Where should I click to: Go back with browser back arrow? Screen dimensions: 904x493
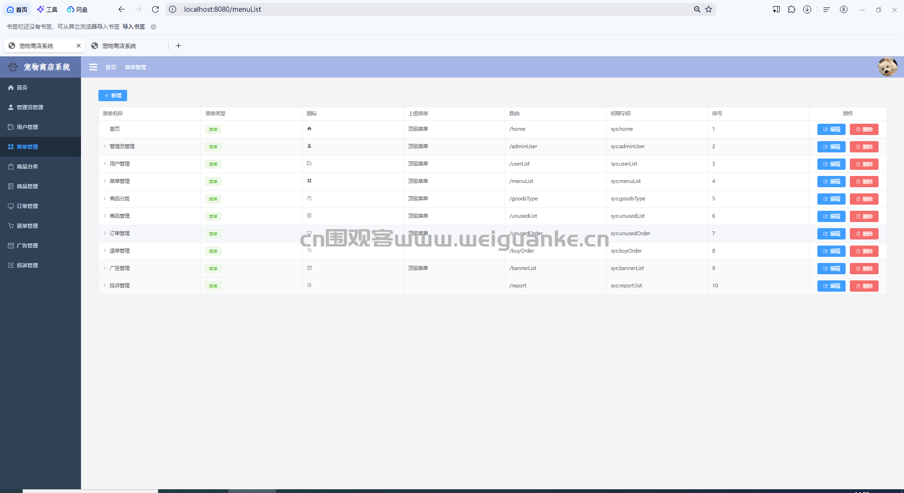121,9
